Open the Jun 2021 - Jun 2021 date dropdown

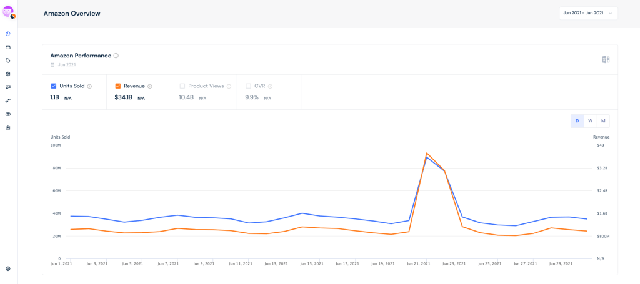(x=588, y=13)
